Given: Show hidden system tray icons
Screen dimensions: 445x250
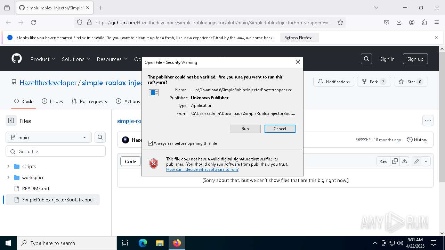Looking at the screenshot, I should point(375,243).
